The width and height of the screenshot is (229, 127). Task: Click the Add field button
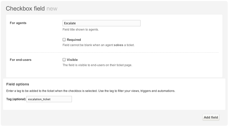(211, 117)
